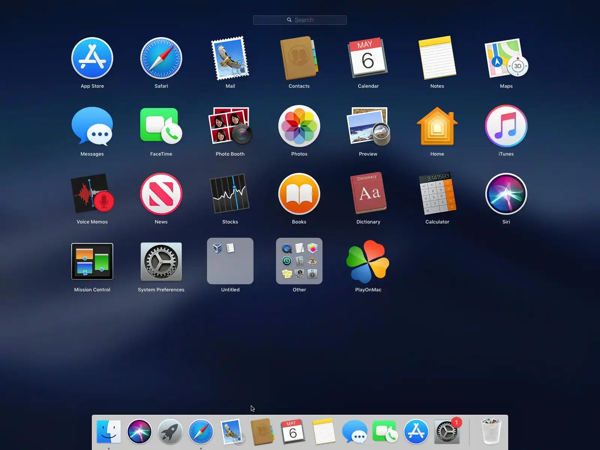Open the Photo Booth app
This screenshot has width=600, height=450.
230,126
